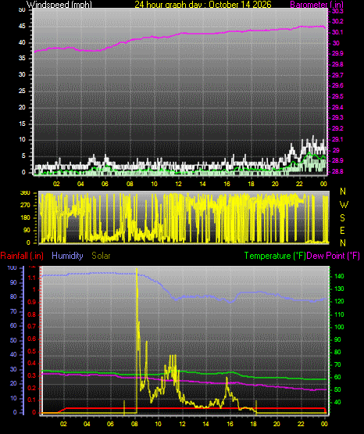Click the '100' humidity axis value
Screen dimensions: 364x434
point(12,268)
